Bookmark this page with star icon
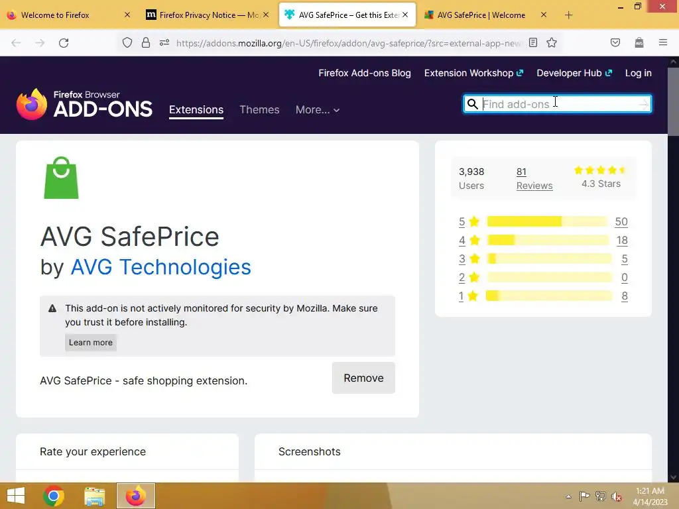679x509 pixels. (x=552, y=43)
